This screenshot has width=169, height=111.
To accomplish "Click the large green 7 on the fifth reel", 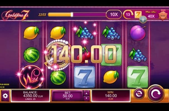I will pos(138,77).
